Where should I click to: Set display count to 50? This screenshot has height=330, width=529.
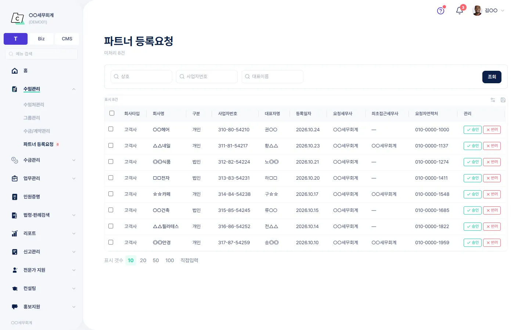pos(156,260)
